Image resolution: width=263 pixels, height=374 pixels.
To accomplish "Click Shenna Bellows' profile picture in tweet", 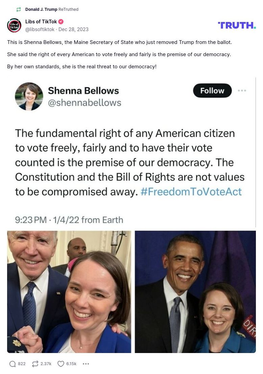I will click(29, 96).
